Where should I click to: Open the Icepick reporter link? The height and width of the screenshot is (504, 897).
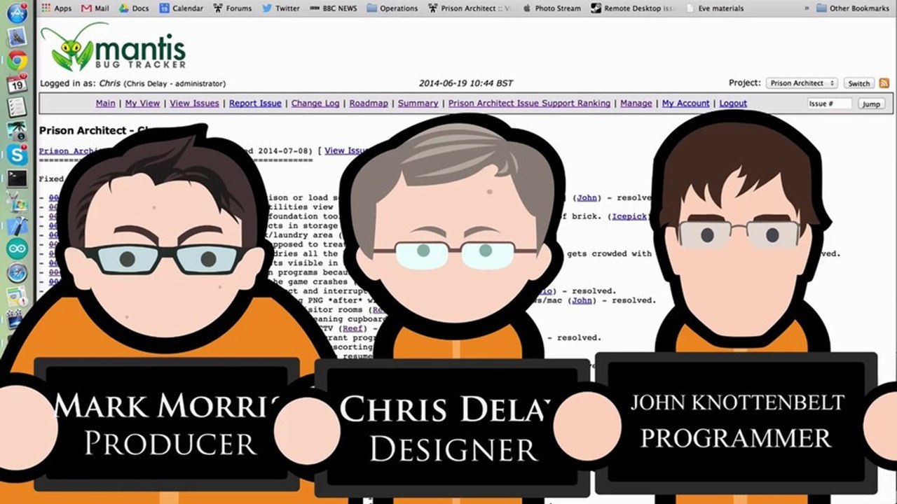(x=629, y=216)
